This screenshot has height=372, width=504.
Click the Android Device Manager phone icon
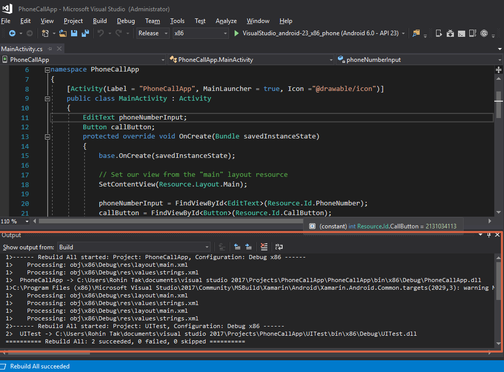tap(439, 33)
